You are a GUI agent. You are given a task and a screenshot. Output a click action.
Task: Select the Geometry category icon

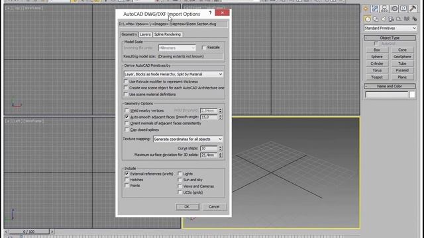[368, 19]
